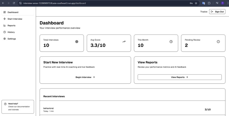Click the browser forward arrow
229x116 pixels.
point(9,3)
